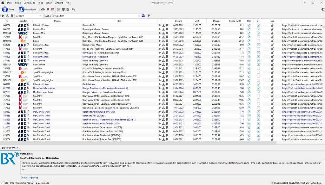Click the BR channel logo in description panel
The width and height of the screenshot is (325, 185).
point(10,158)
